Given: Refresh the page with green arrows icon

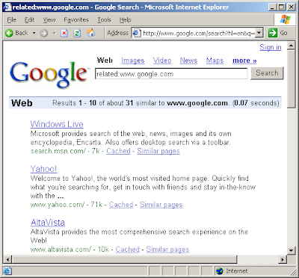Looking at the screenshot, I should tap(77, 33).
